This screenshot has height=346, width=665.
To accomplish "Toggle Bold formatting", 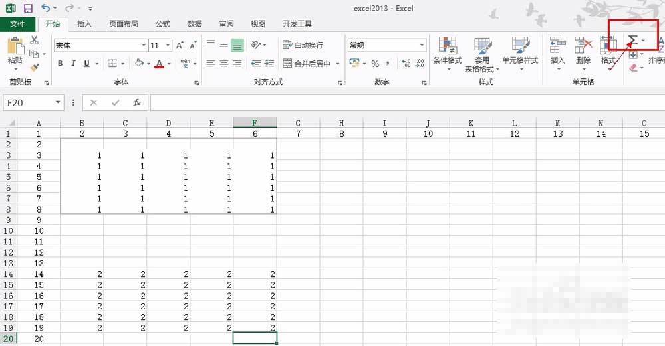I will [x=61, y=64].
